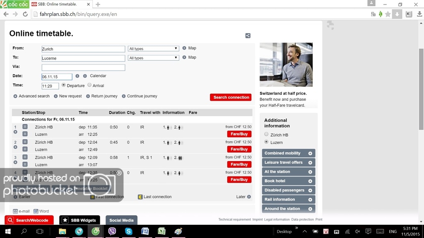The image size is (424, 238).
Task: Click the share icon beside Online timetable
Action: pos(248,36)
